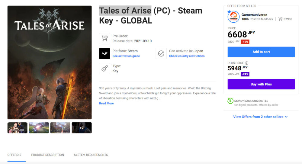Follow the Check country restrictions link
Screen dimensions: 302x164
187,56
